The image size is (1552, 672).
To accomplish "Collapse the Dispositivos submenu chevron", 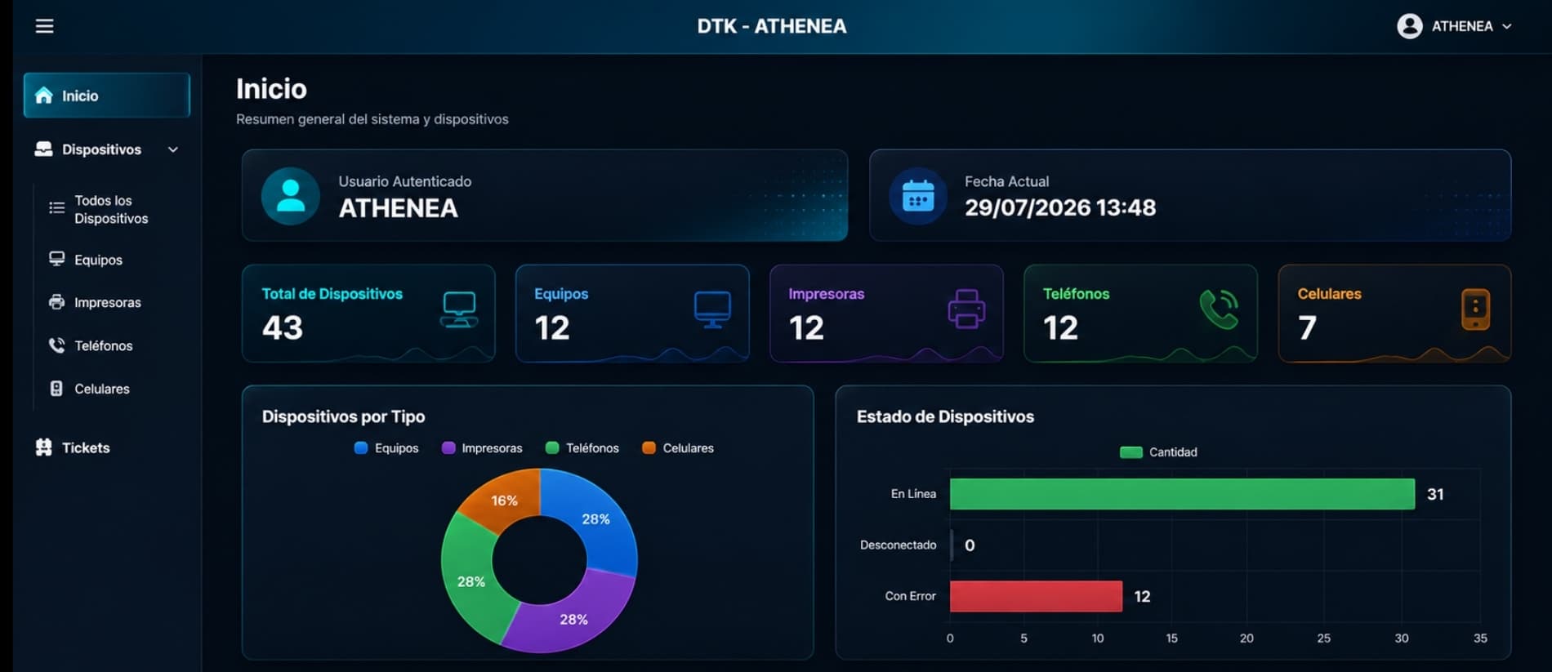I will (x=173, y=149).
